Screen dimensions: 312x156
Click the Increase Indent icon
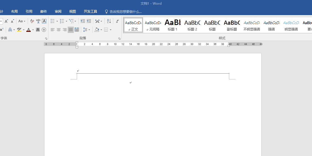tap(89, 21)
